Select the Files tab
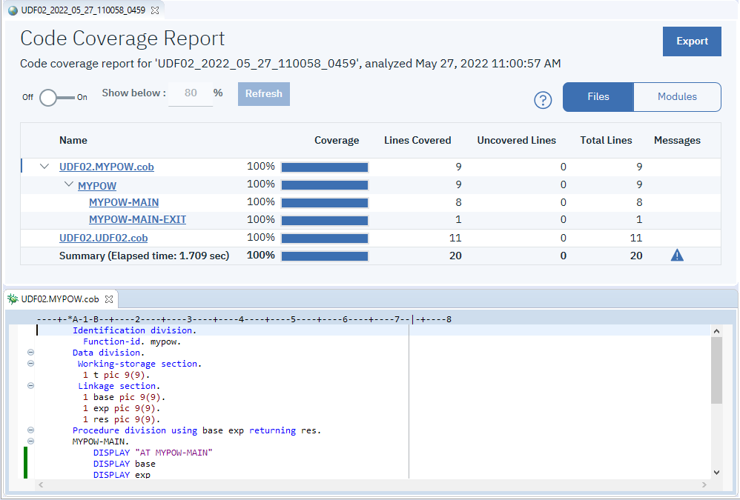Viewport: 740px width, 500px height. (598, 96)
